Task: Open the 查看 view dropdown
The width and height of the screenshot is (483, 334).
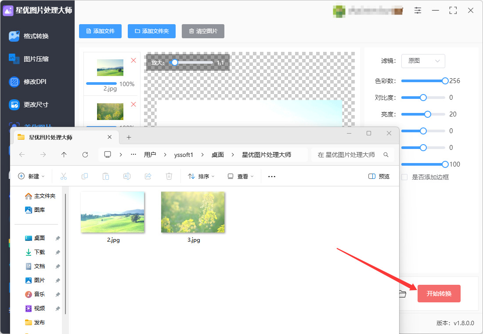Action: 240,176
